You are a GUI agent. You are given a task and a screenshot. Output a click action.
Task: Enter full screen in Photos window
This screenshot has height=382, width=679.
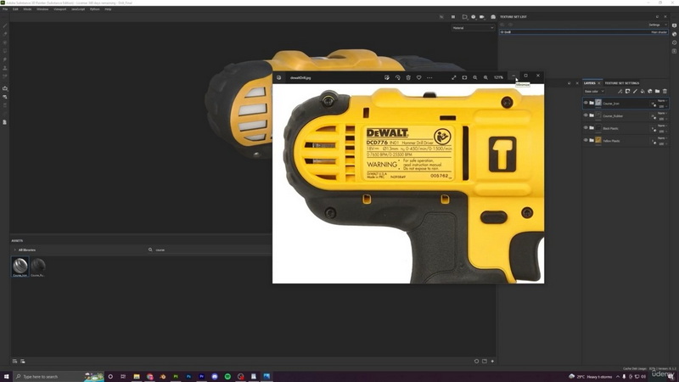[454, 77]
